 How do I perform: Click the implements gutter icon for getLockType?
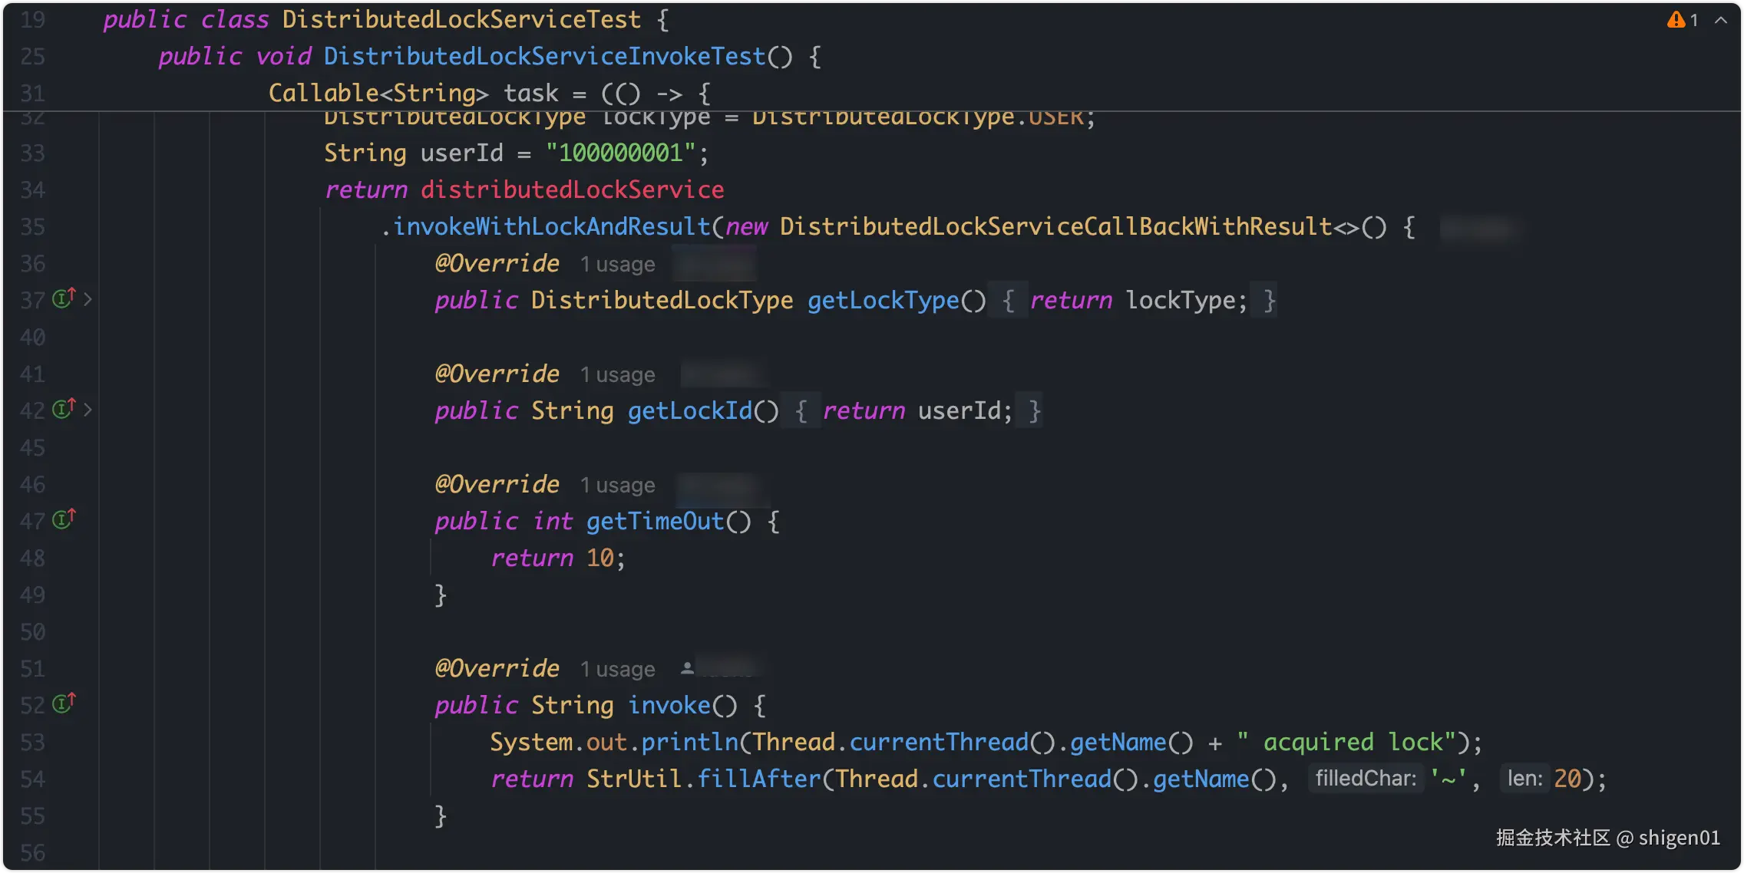point(64,298)
